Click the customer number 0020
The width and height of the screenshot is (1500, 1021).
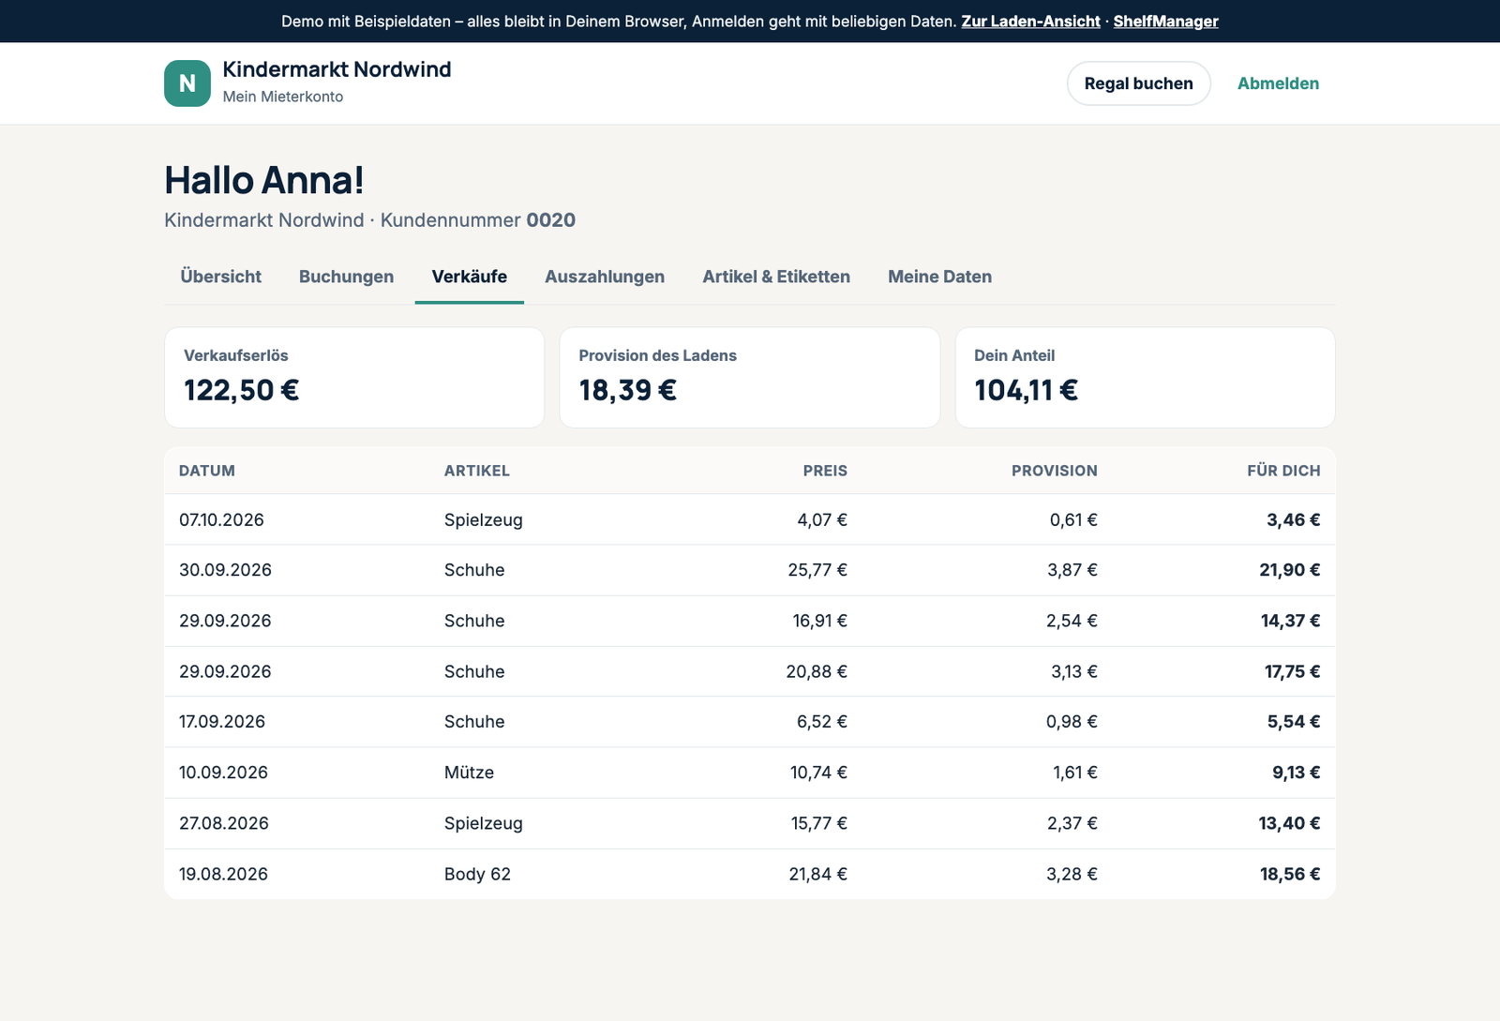(551, 220)
